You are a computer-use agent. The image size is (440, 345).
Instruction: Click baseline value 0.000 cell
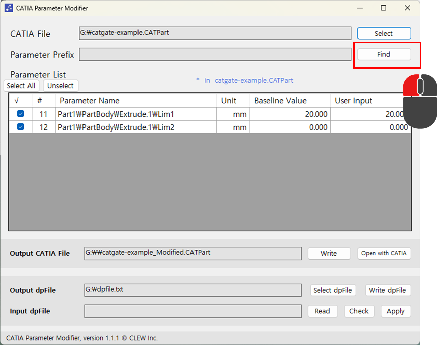[290, 127]
